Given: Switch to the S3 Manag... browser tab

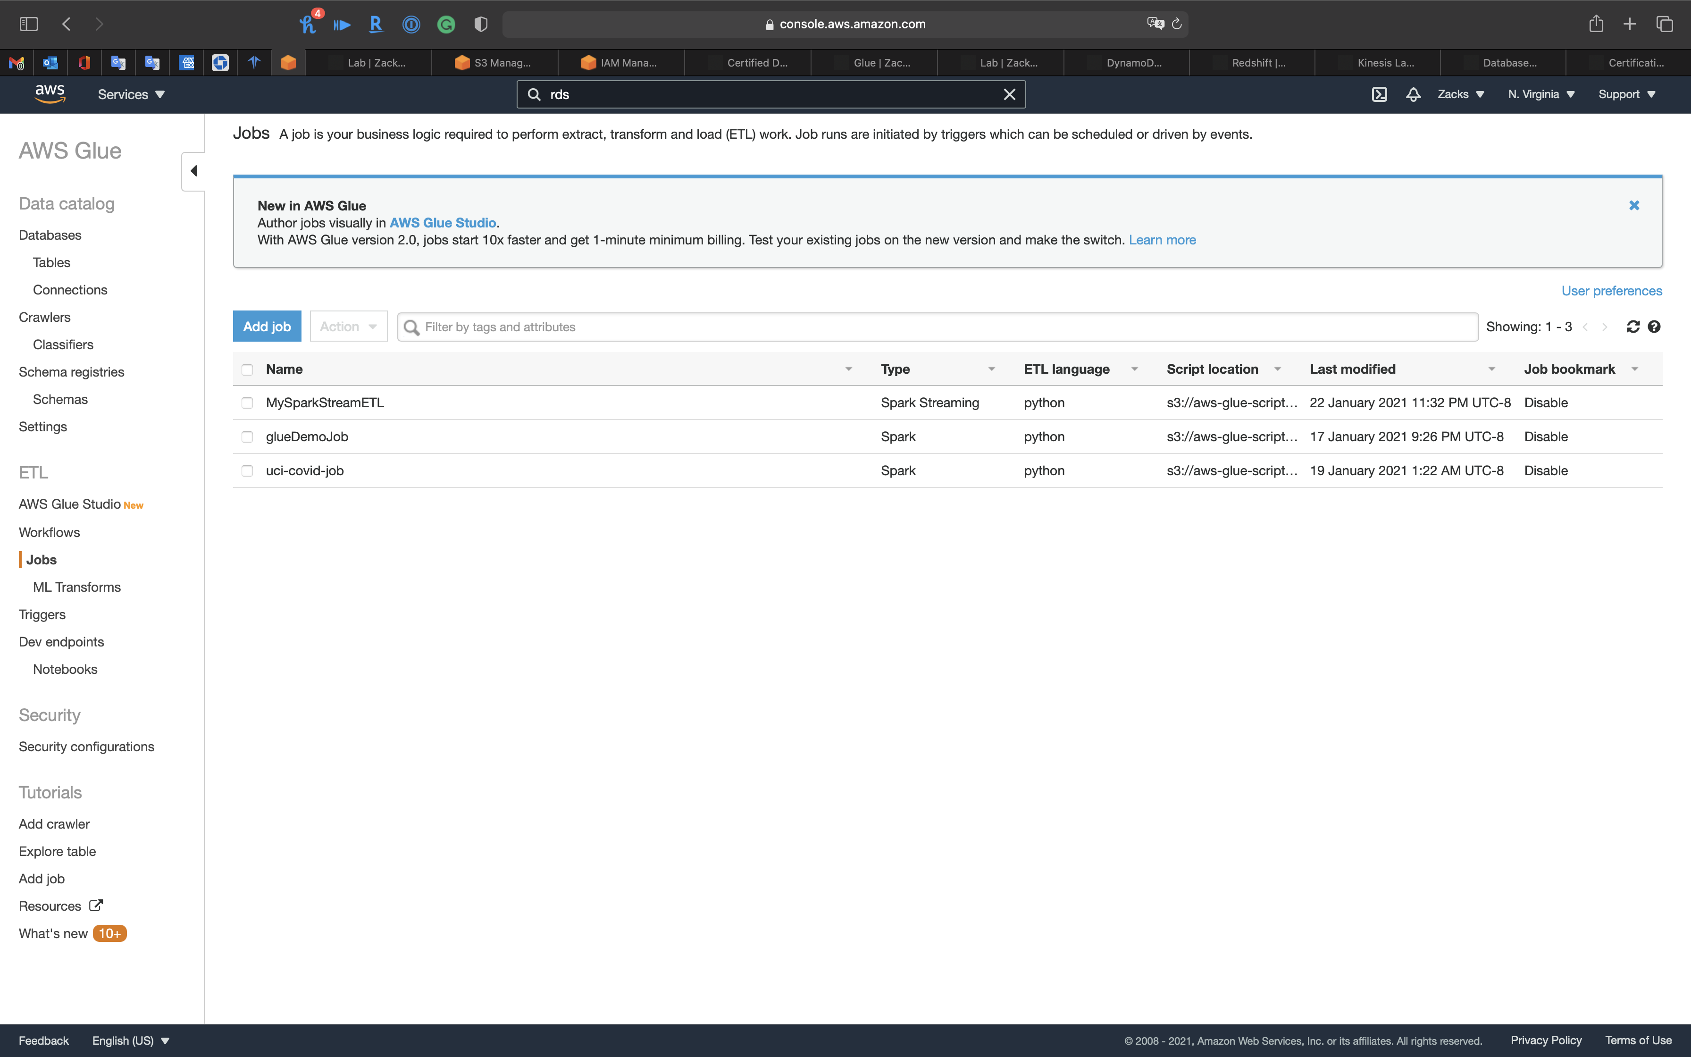Looking at the screenshot, I should pos(494,63).
